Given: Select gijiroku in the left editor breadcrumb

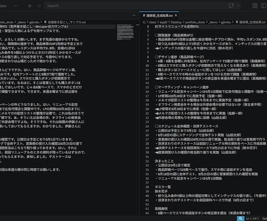Looking at the screenshot, I should [x=34, y=22].
